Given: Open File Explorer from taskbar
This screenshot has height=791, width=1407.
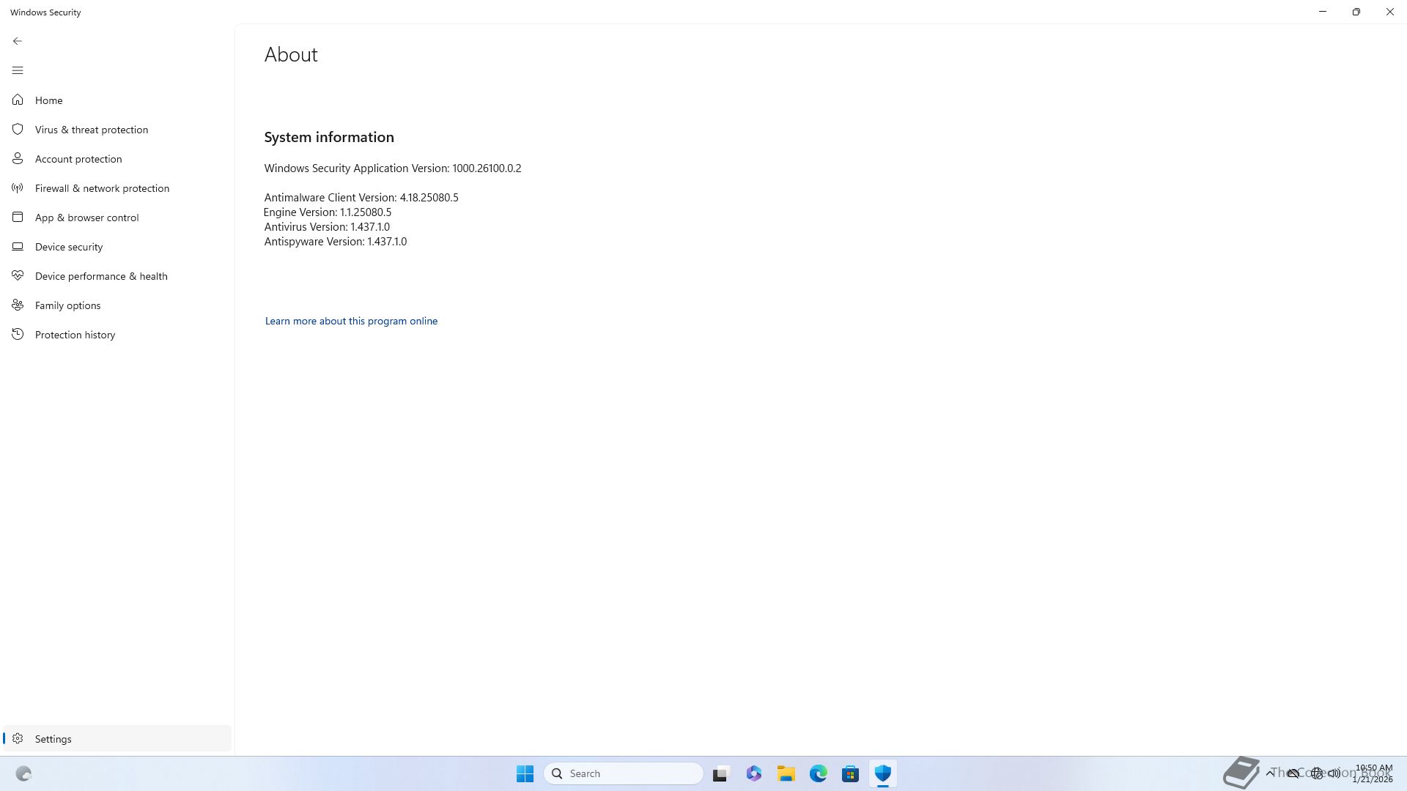Looking at the screenshot, I should click(786, 773).
